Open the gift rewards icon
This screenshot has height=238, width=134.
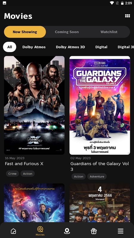click(x=94, y=231)
